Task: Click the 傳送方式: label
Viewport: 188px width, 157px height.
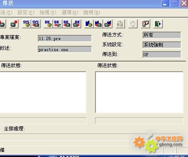Action: click(113, 35)
